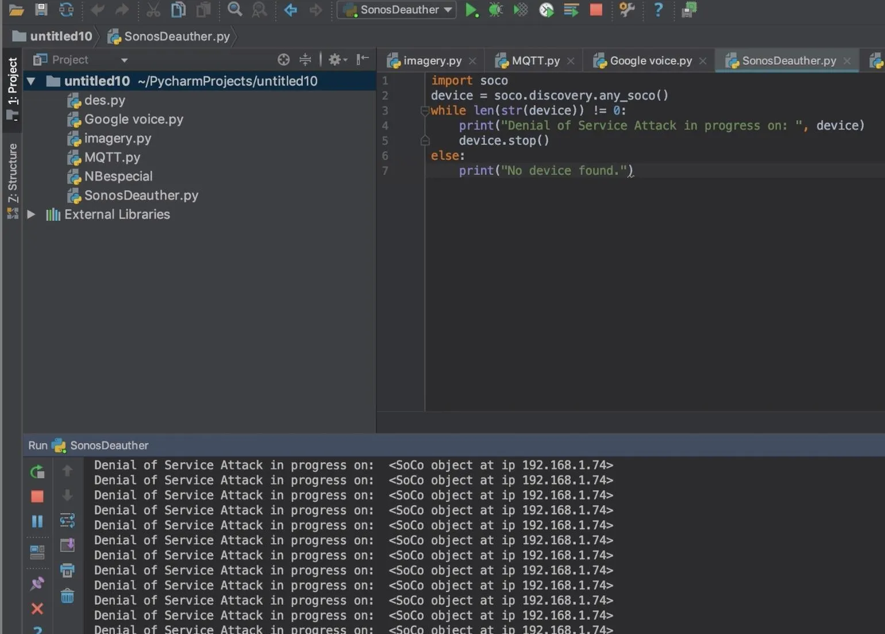885x634 pixels.
Task: Open Help with the question mark icon
Action: (x=659, y=10)
